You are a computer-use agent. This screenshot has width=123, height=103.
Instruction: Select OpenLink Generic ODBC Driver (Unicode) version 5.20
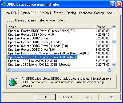[x=35, y=42]
